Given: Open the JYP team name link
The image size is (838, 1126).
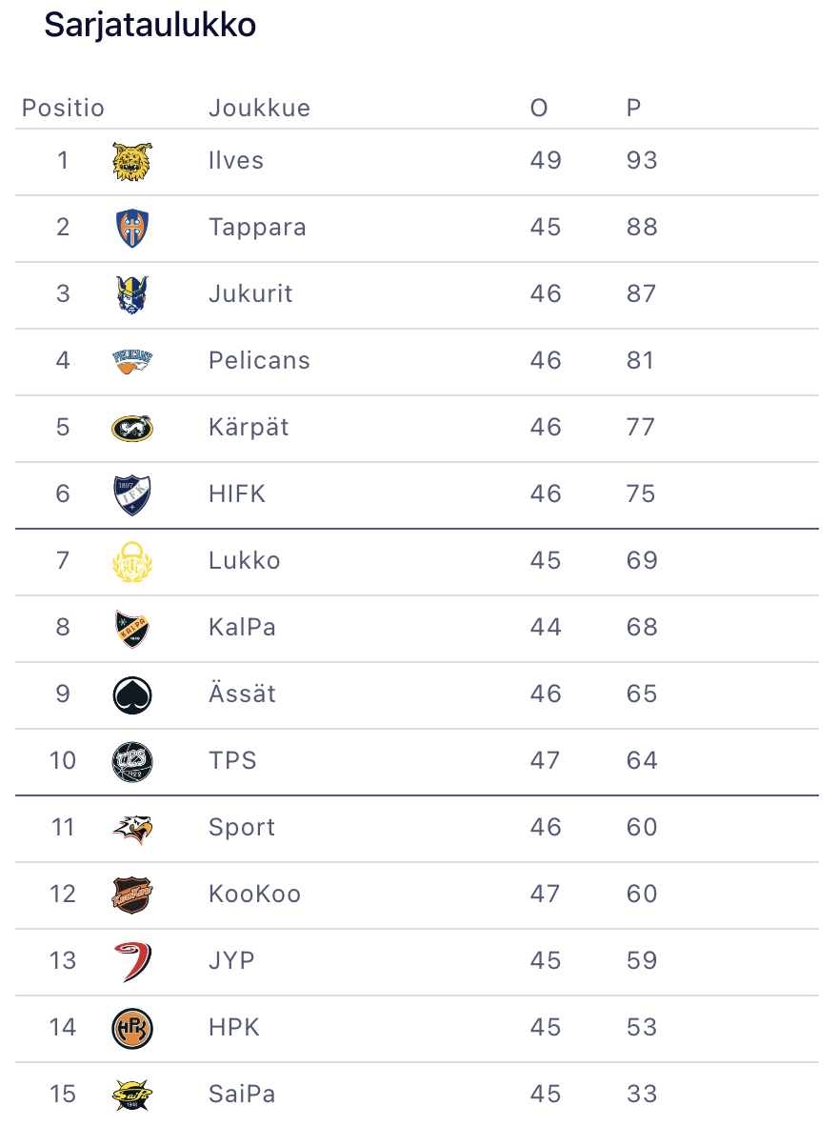Looking at the screenshot, I should tap(231, 960).
